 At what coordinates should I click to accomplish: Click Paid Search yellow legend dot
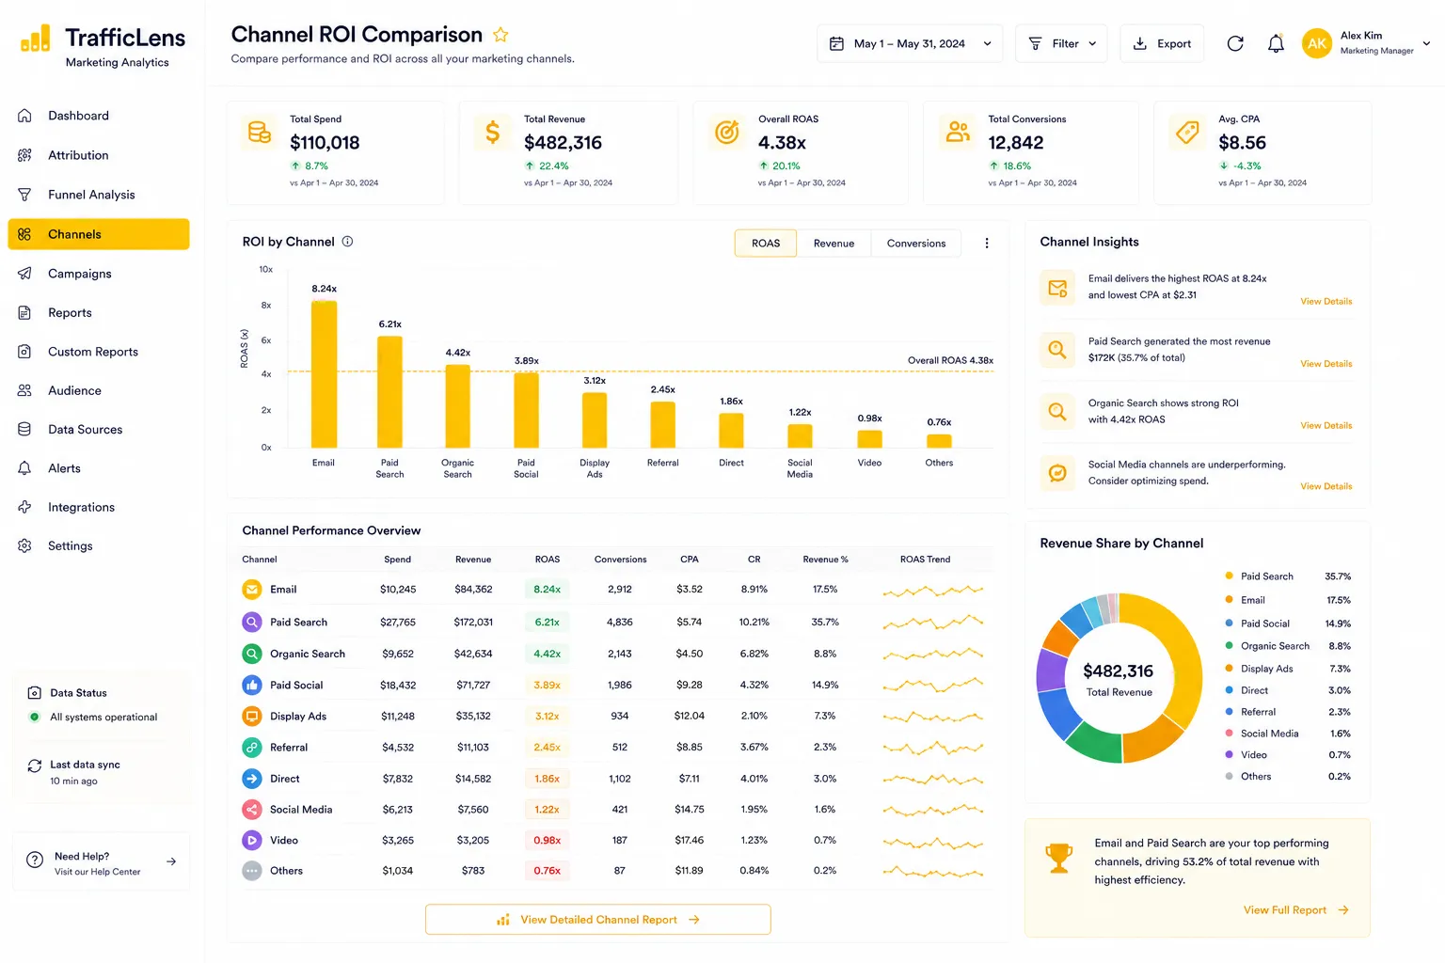pos(1230,576)
